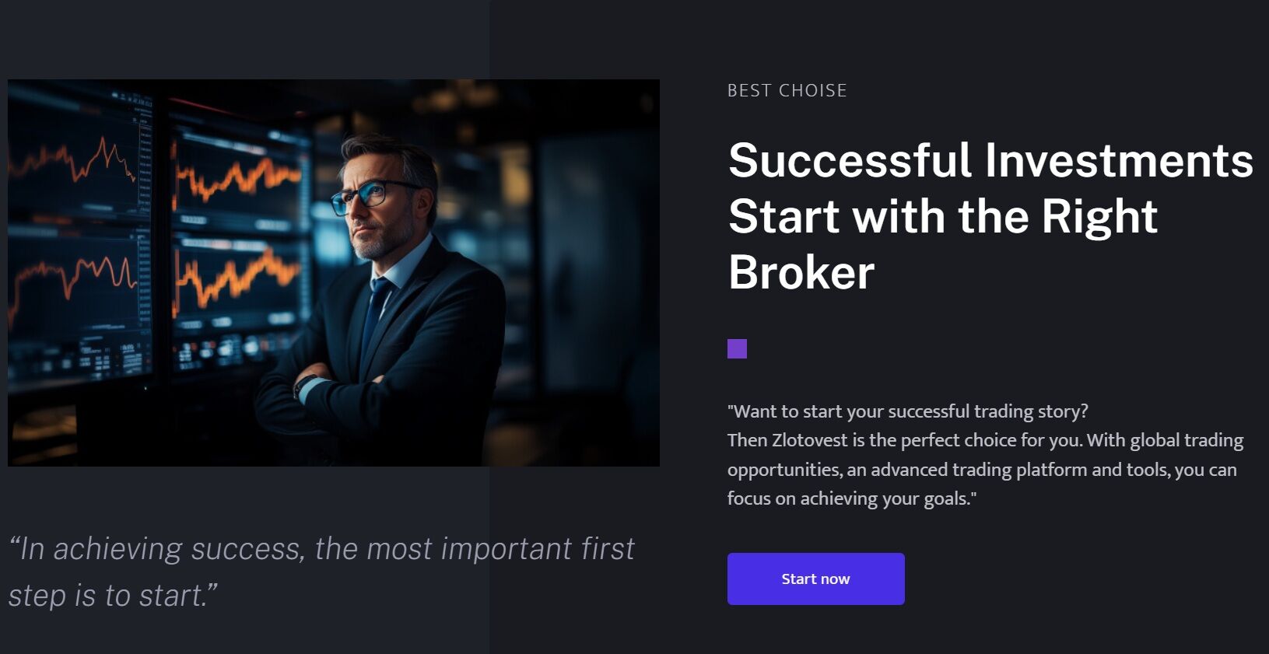Click the wristwatch on the man's arm
This screenshot has width=1269, height=654.
pyautogui.click(x=304, y=385)
